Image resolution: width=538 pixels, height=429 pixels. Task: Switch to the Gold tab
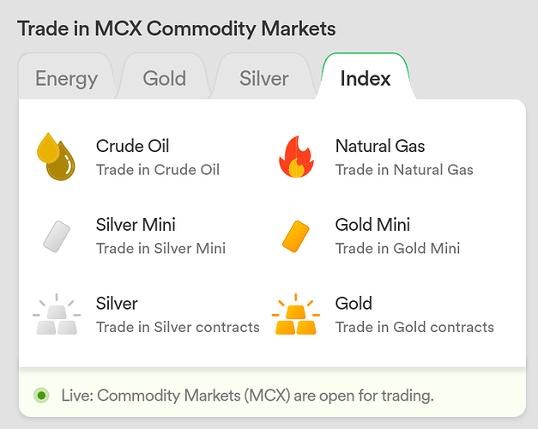pyautogui.click(x=165, y=78)
